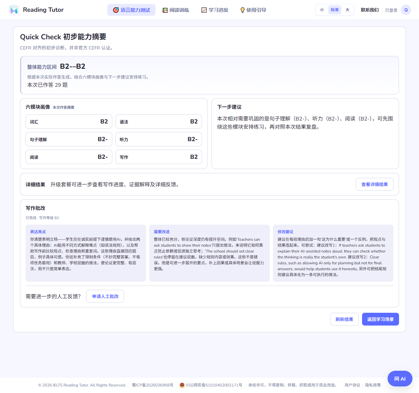Click the target icon beside 语言能力测试
The width and height of the screenshot is (419, 393).
coord(116,10)
